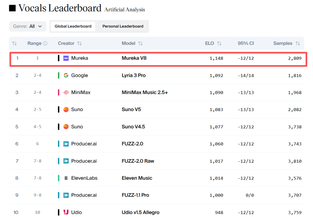Click the green color bar beside Google

click(59, 75)
